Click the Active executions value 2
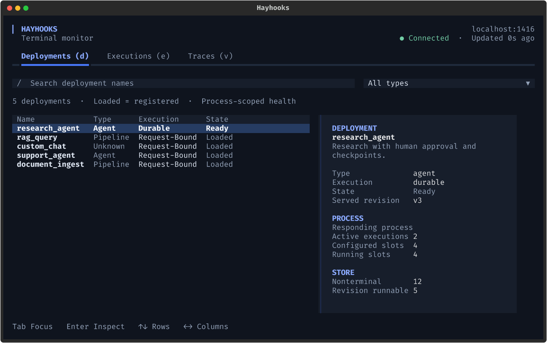The image size is (547, 343). 415,237
